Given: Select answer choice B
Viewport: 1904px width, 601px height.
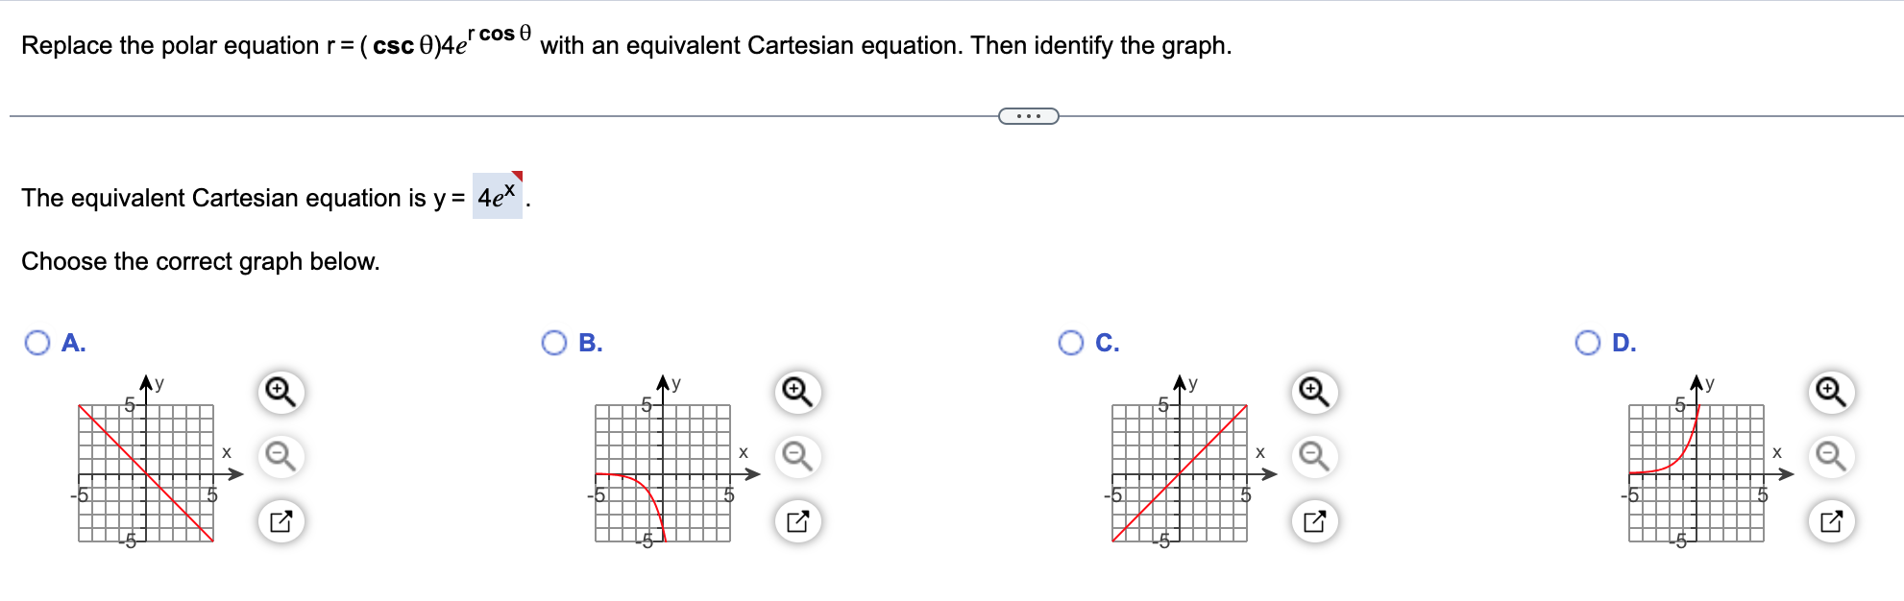Looking at the screenshot, I should (553, 343).
